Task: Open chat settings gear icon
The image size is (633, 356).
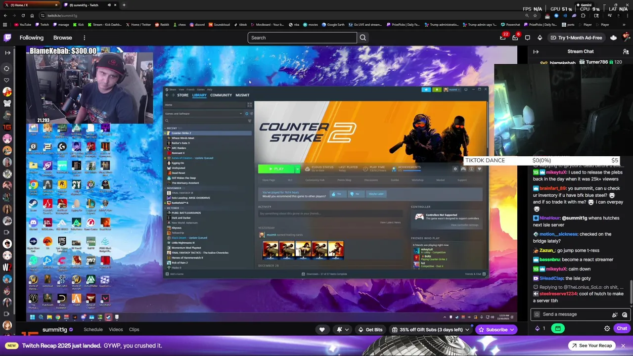Action: pyautogui.click(x=607, y=329)
